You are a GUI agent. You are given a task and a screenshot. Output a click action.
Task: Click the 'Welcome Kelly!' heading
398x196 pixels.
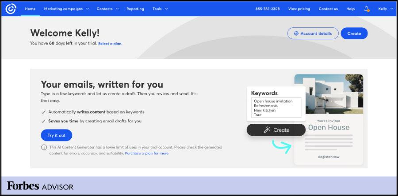point(65,33)
